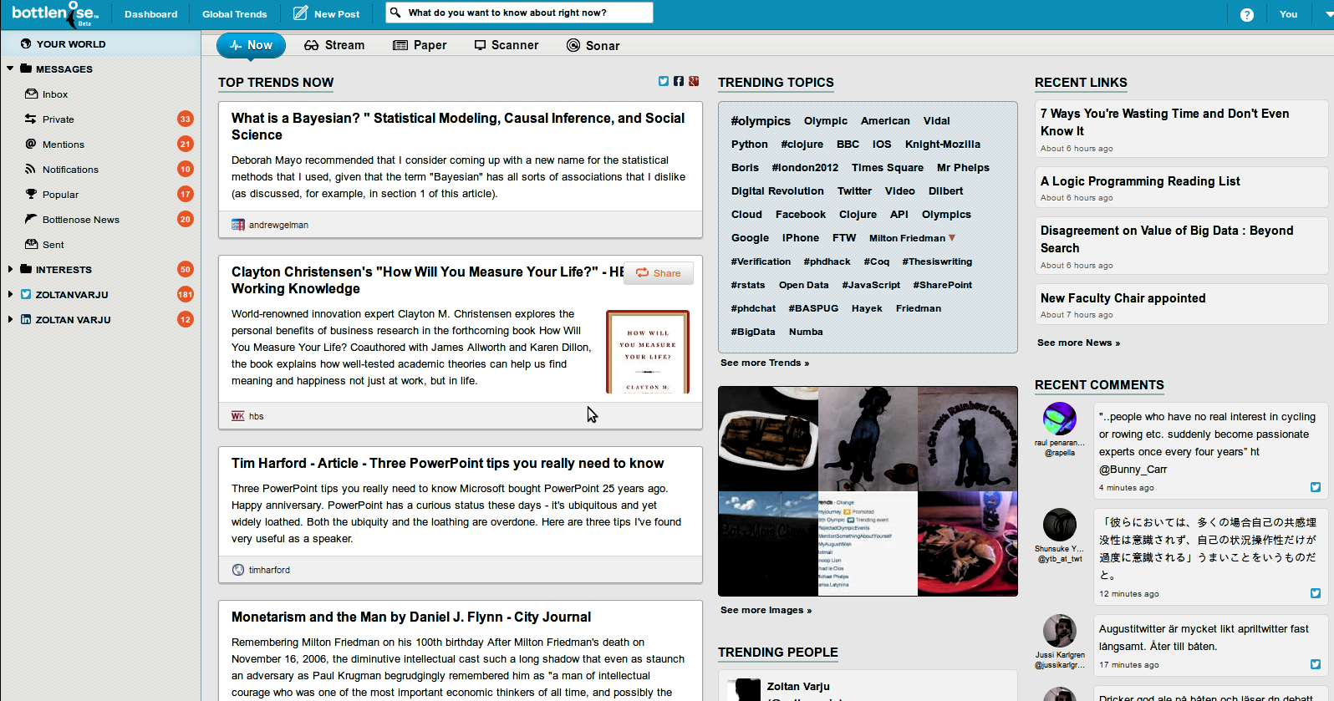This screenshot has height=701, width=1334.
Task: Expand the Interests section arrow
Action: (x=10, y=269)
